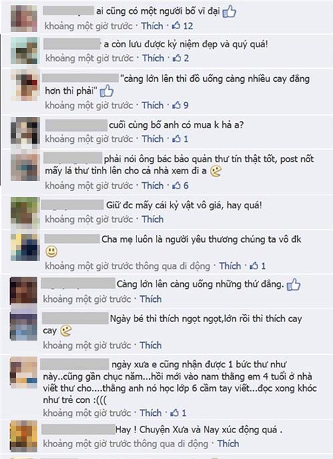Open avatar of first commenter at top

coord(24,18)
